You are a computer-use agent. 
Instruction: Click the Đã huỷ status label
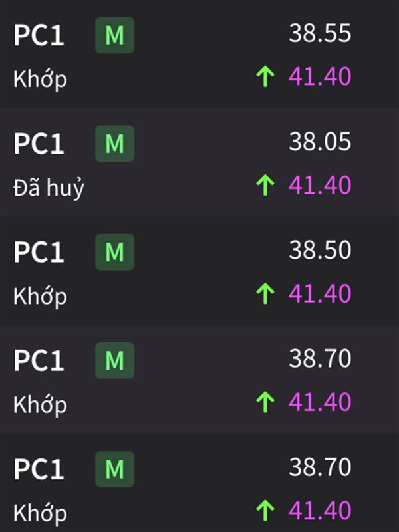pos(49,188)
